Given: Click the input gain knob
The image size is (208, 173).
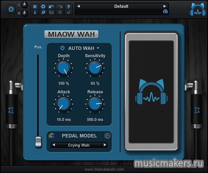Looking at the screenshot, I should pos(25,5).
